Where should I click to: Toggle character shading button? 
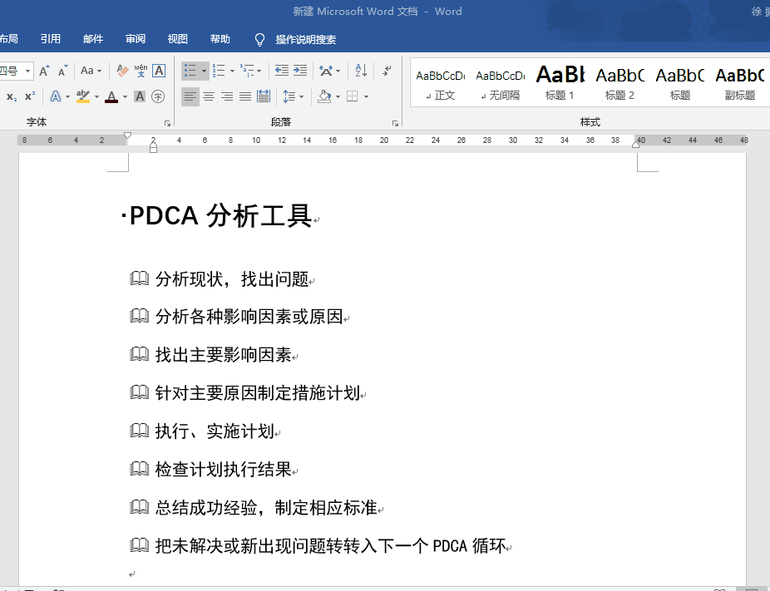(x=140, y=96)
